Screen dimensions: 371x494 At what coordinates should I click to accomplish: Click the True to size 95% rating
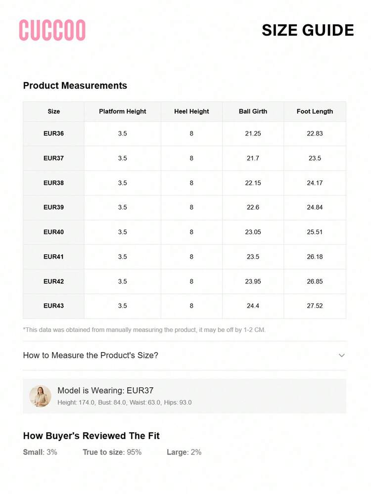coord(112,452)
